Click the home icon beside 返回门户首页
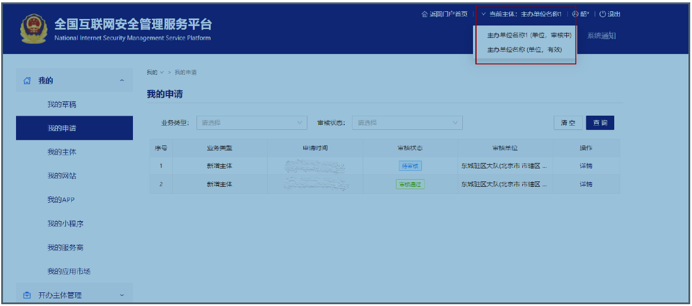Image resolution: width=692 pixels, height=306 pixels. coord(424,14)
